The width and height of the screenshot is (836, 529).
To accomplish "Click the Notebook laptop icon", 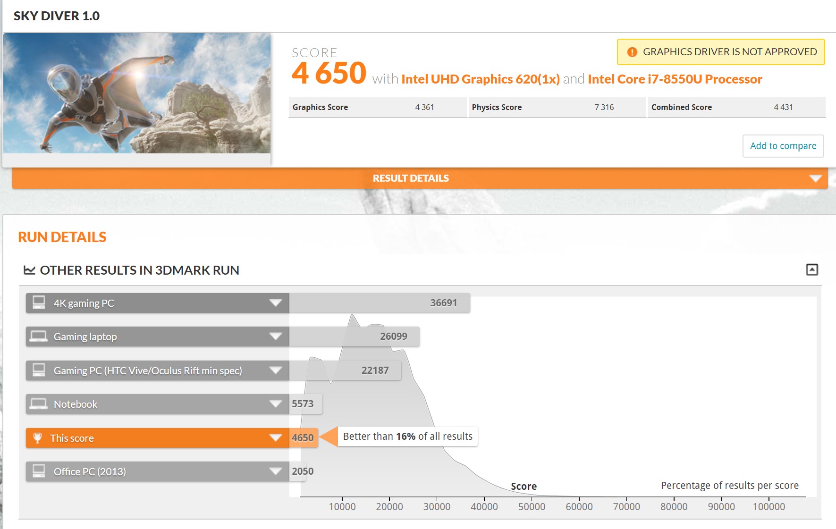I will (38, 403).
